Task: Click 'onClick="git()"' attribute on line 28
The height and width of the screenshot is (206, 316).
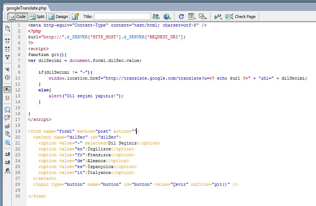Action: point(210,185)
